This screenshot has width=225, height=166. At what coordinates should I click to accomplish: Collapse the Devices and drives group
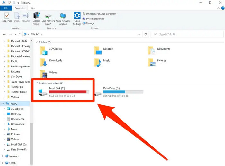[x=37, y=83]
